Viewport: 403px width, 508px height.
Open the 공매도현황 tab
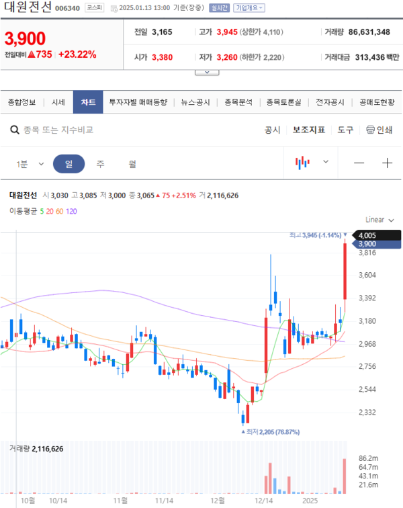pos(377,102)
